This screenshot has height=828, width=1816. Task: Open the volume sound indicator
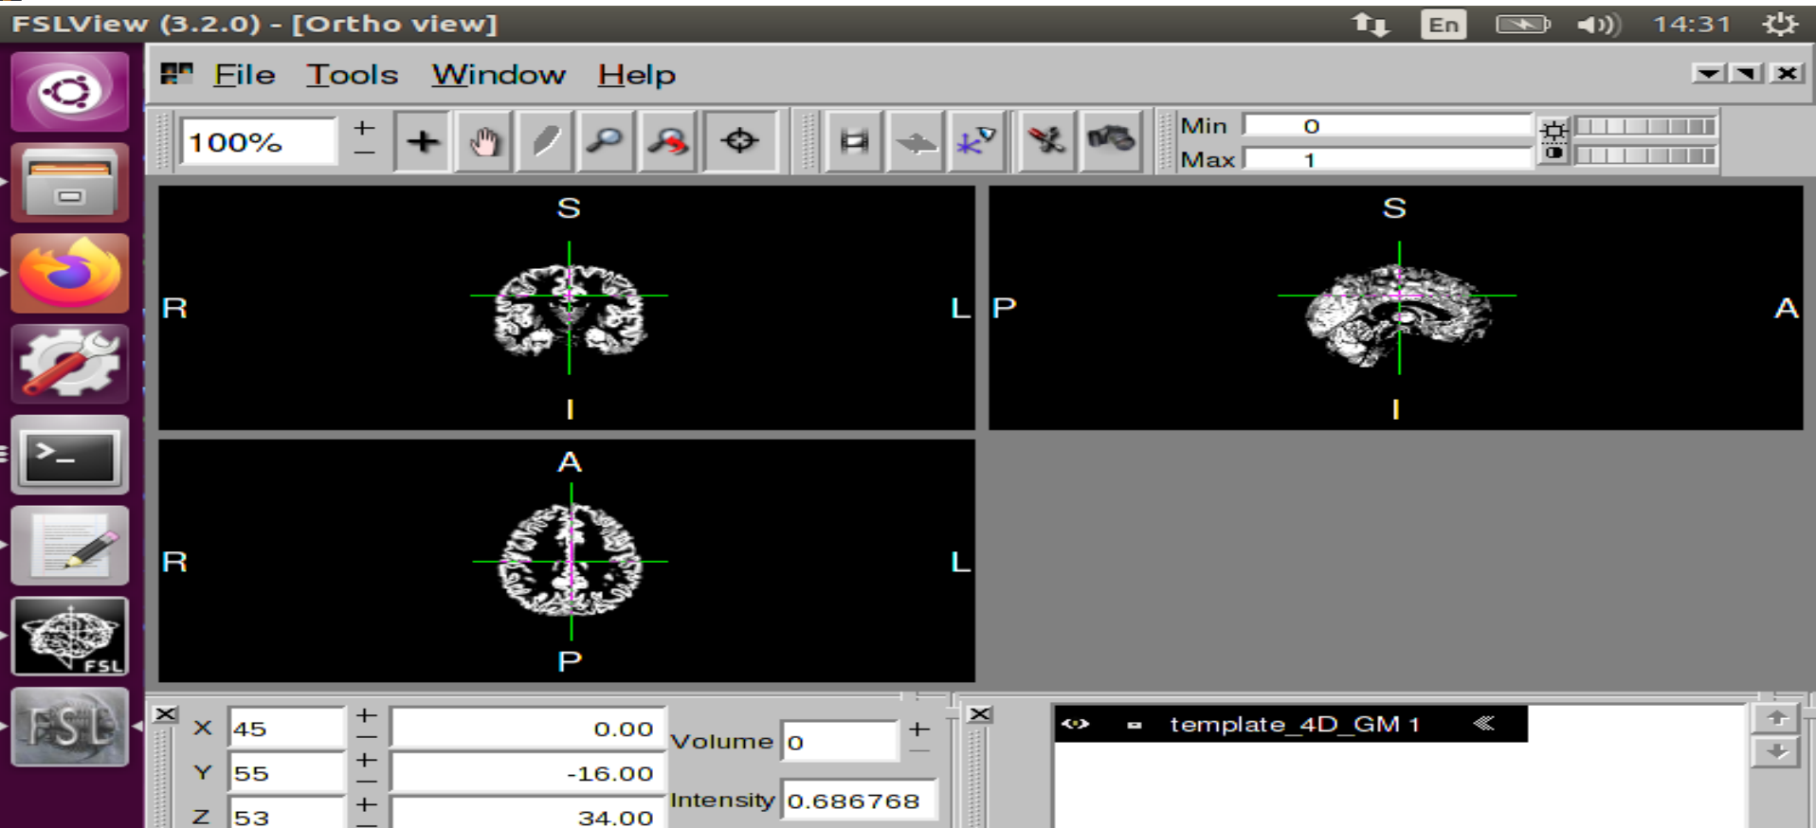pos(1599,24)
